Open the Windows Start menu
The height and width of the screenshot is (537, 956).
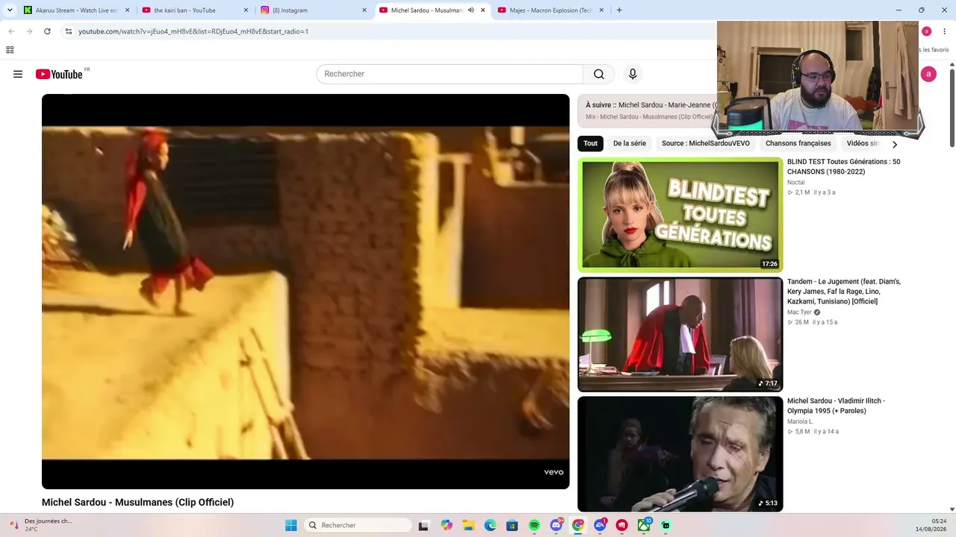tap(291, 525)
